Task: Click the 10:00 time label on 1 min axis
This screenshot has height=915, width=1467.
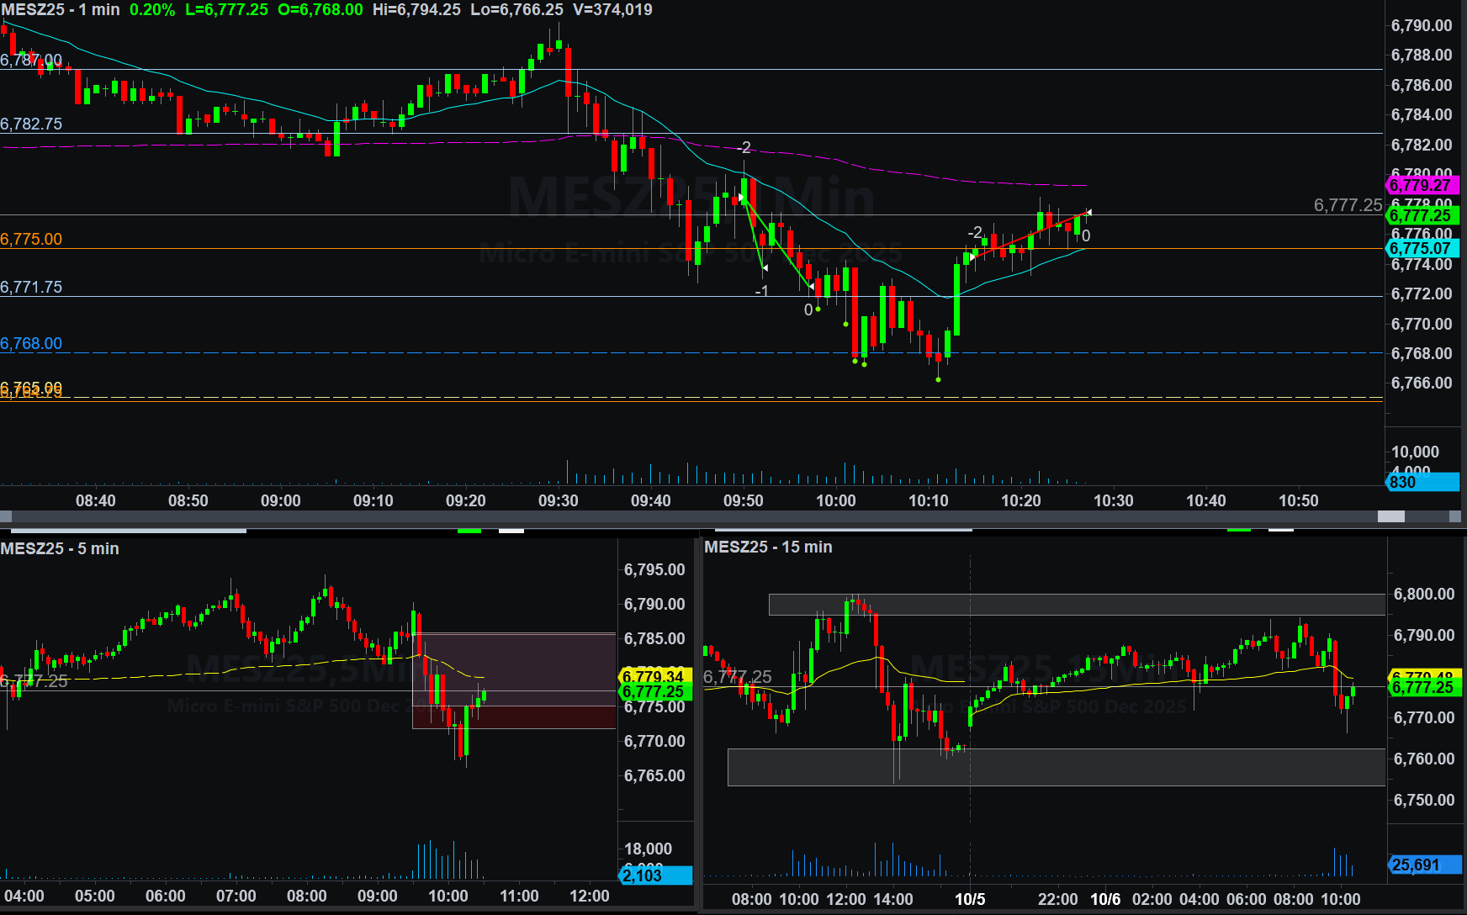Action: point(835,500)
